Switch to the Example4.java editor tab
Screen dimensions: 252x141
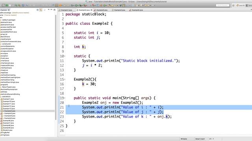tap(119, 10)
